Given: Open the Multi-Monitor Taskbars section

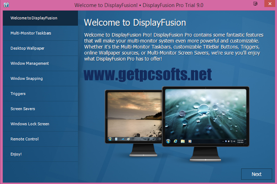Looking at the screenshot, I should [40, 33].
